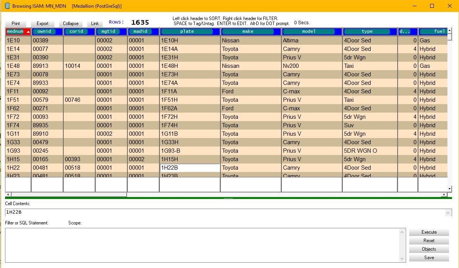Image resolution: width=459 pixels, height=268 pixels.
Task: Click the Print button
Action: click(16, 24)
